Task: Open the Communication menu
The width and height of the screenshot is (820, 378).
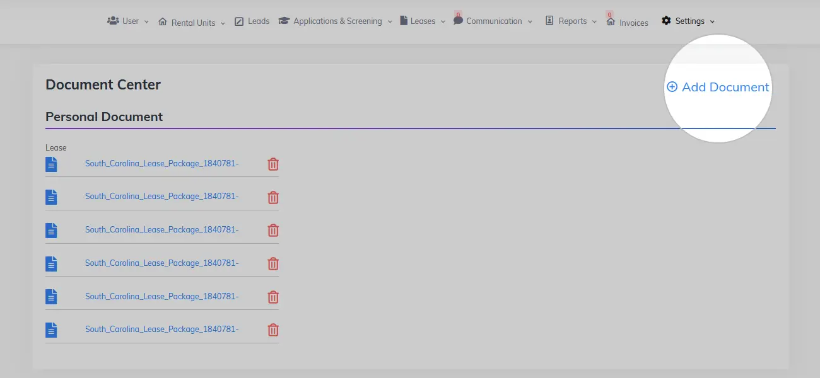Action: click(x=493, y=21)
